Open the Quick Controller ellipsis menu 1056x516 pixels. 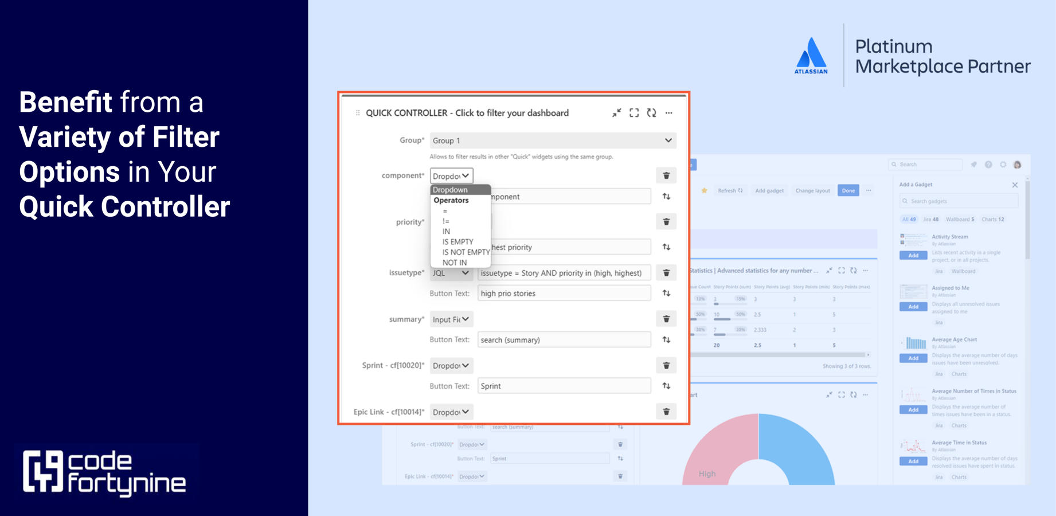tap(668, 113)
